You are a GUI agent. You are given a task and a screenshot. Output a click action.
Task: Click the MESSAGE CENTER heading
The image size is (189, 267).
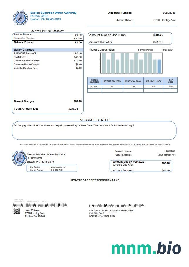click(95, 120)
